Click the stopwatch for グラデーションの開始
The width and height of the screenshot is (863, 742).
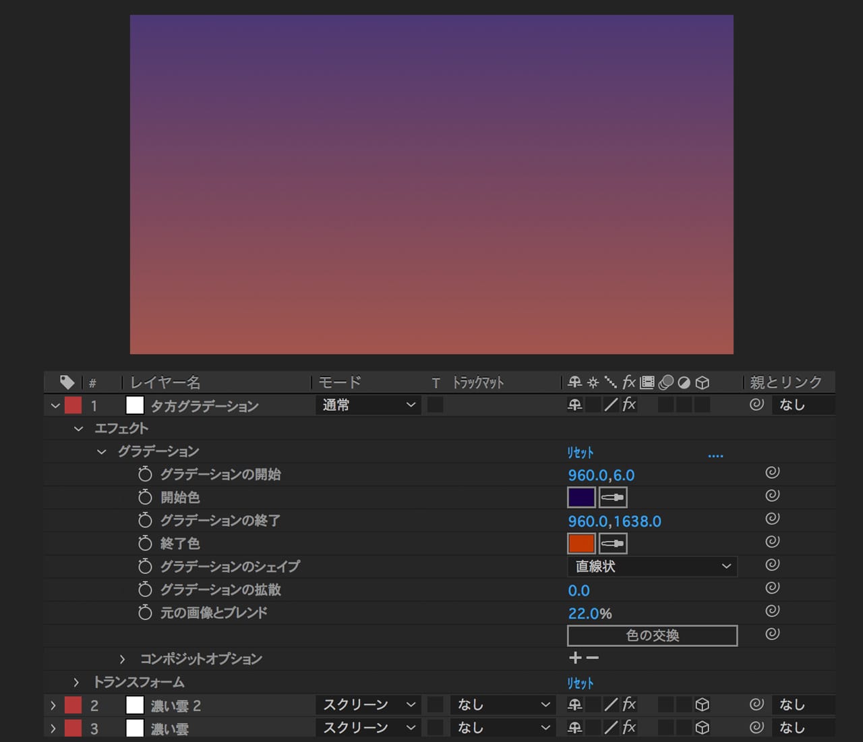[x=145, y=474]
